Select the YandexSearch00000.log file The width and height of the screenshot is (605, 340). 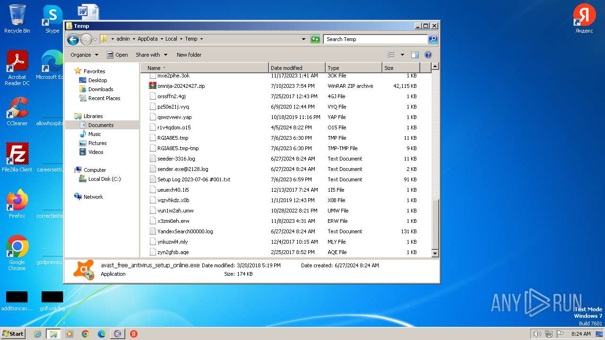pyautogui.click(x=185, y=231)
